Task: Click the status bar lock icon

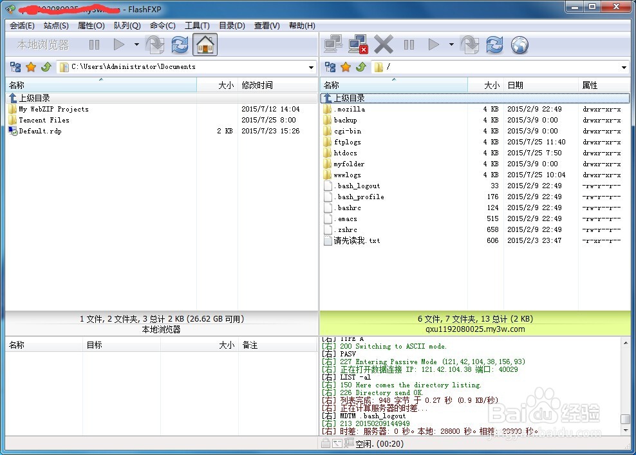Action: coord(325,443)
